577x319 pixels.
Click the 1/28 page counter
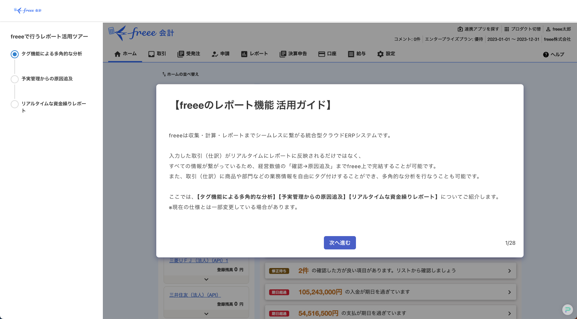tap(510, 243)
